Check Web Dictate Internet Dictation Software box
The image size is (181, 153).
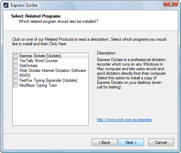16,70
